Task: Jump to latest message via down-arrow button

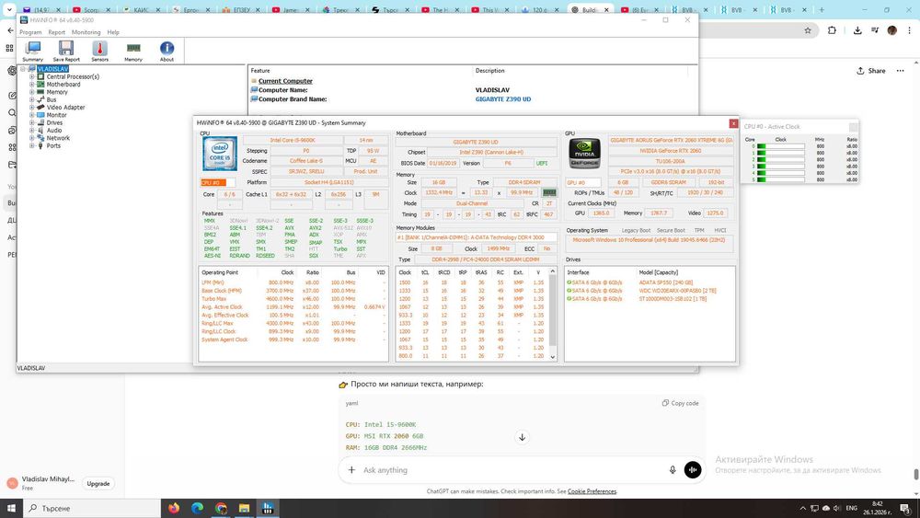Action: [x=523, y=437]
